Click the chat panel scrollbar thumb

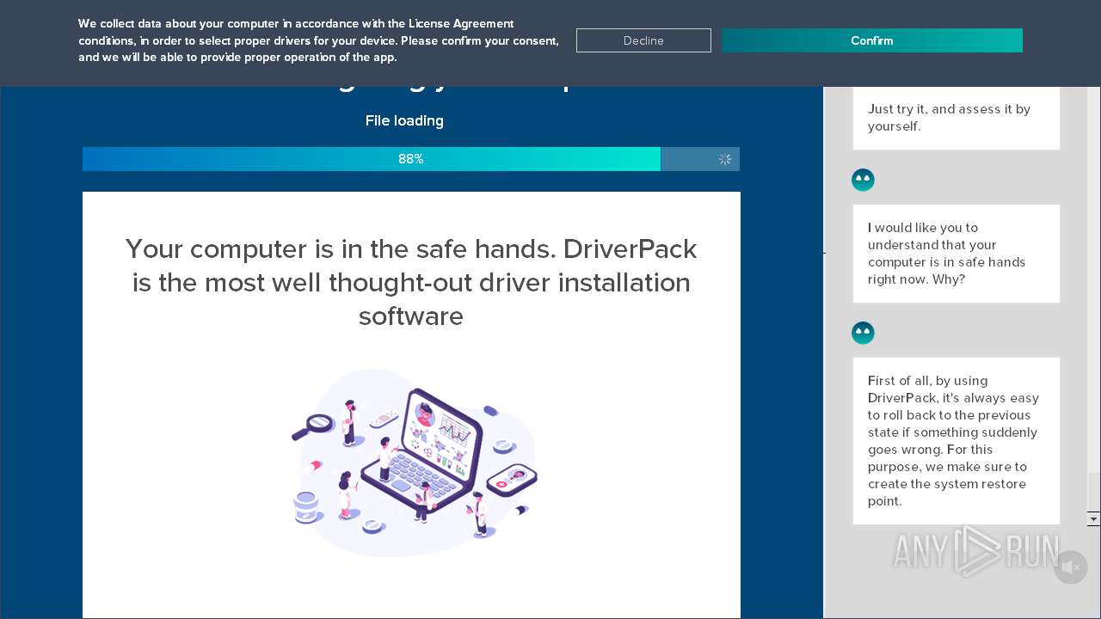1093,491
